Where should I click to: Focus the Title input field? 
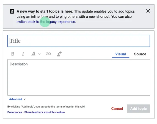79,41
